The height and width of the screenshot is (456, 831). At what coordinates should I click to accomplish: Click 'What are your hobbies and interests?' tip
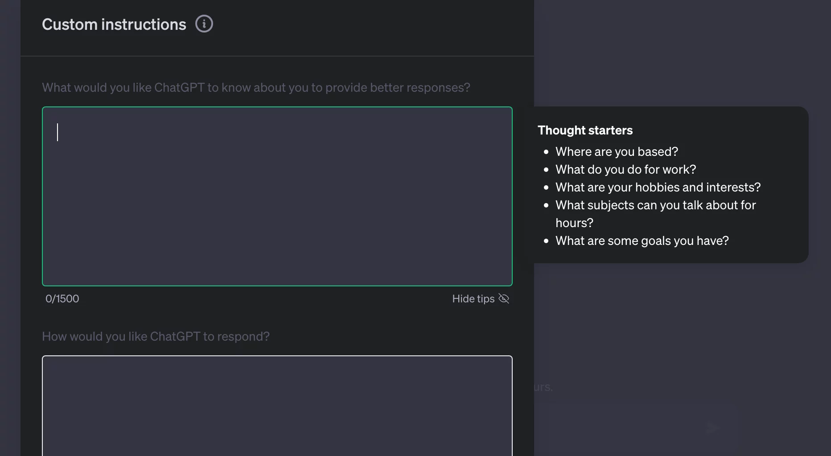tap(658, 187)
